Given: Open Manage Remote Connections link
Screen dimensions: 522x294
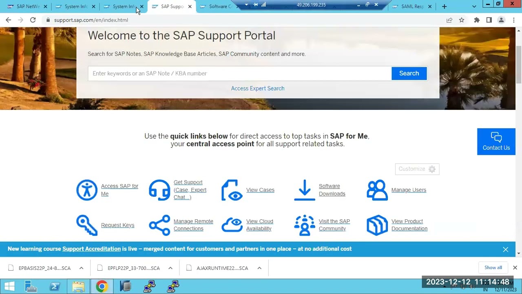Looking at the screenshot, I should [x=193, y=225].
